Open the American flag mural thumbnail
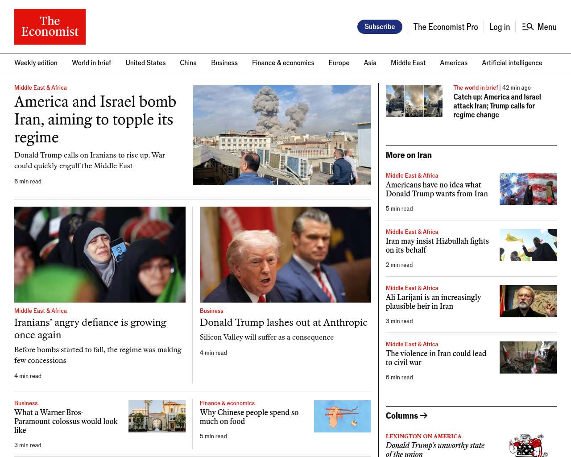The height and width of the screenshot is (457, 571). click(528, 189)
